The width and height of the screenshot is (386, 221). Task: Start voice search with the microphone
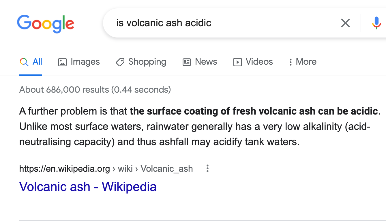(376, 23)
